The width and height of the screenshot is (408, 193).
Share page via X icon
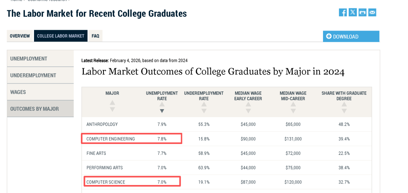point(352,12)
